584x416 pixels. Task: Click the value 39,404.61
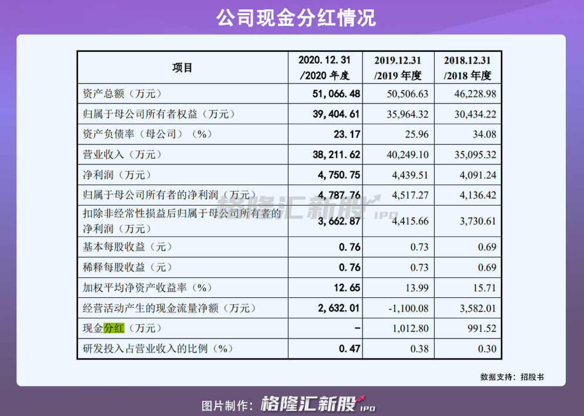coord(336,114)
